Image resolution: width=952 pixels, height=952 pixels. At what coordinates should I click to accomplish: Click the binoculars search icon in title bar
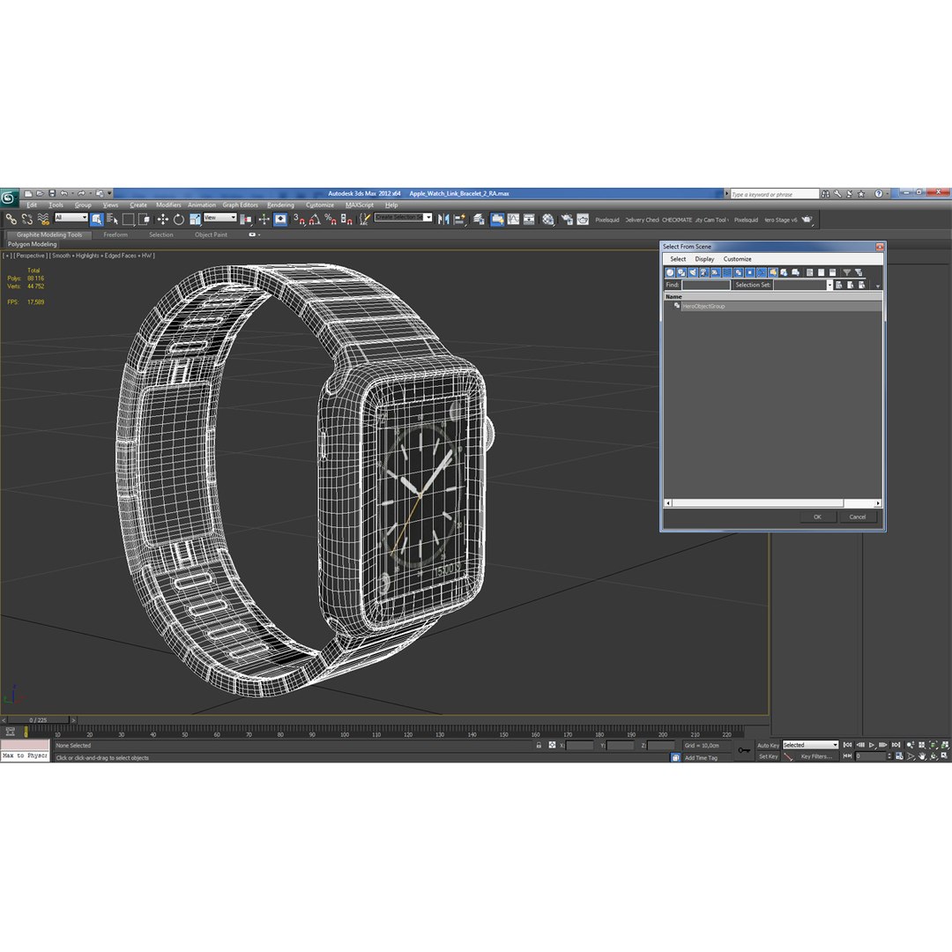click(x=825, y=194)
